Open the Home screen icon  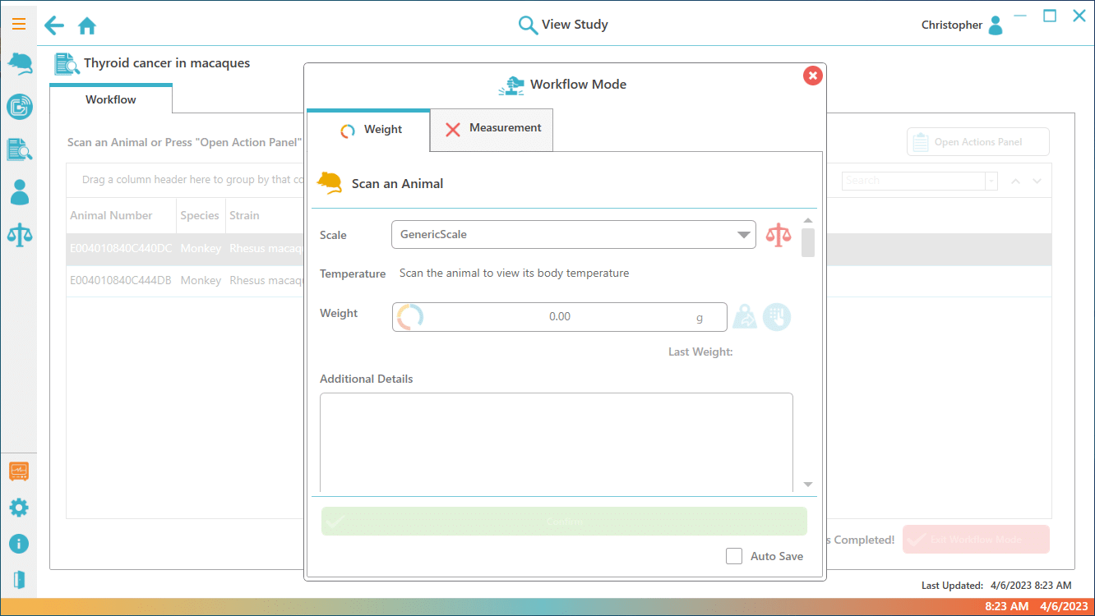87,26
